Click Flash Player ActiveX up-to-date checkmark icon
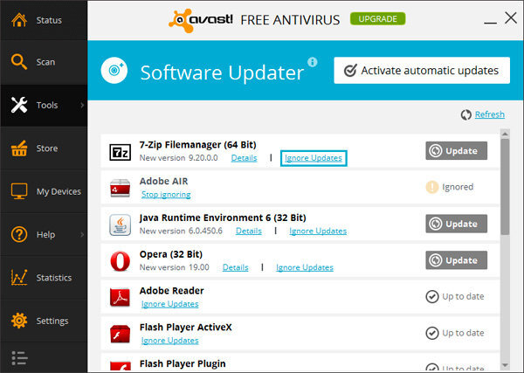This screenshot has height=373, width=524. click(x=432, y=333)
